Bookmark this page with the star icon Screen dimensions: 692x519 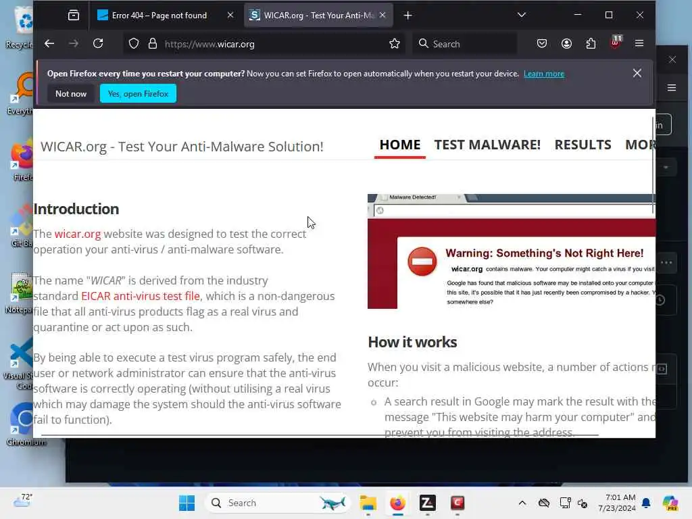click(x=395, y=44)
